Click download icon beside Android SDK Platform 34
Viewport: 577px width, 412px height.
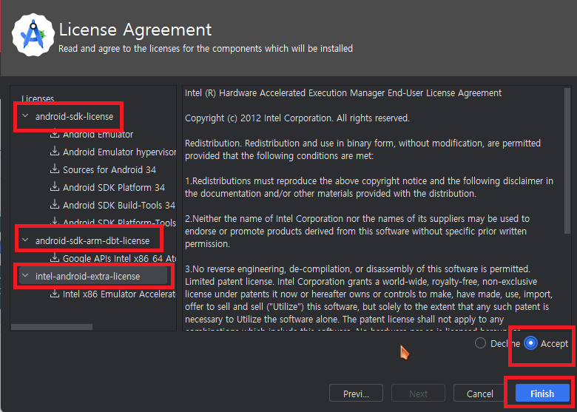pos(55,186)
